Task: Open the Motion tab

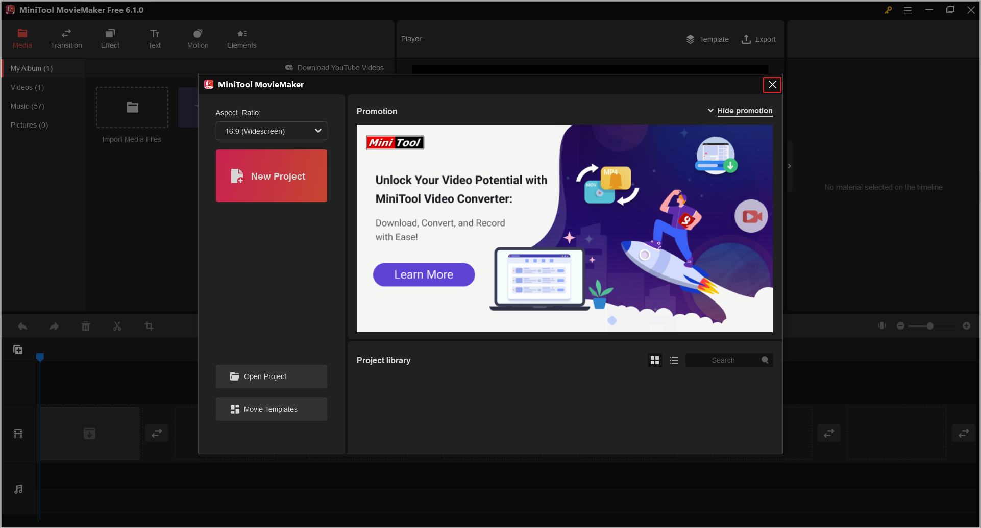Action: point(198,39)
